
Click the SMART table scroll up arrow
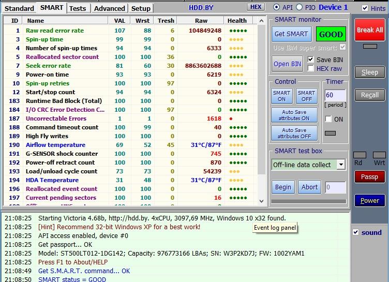click(x=261, y=21)
